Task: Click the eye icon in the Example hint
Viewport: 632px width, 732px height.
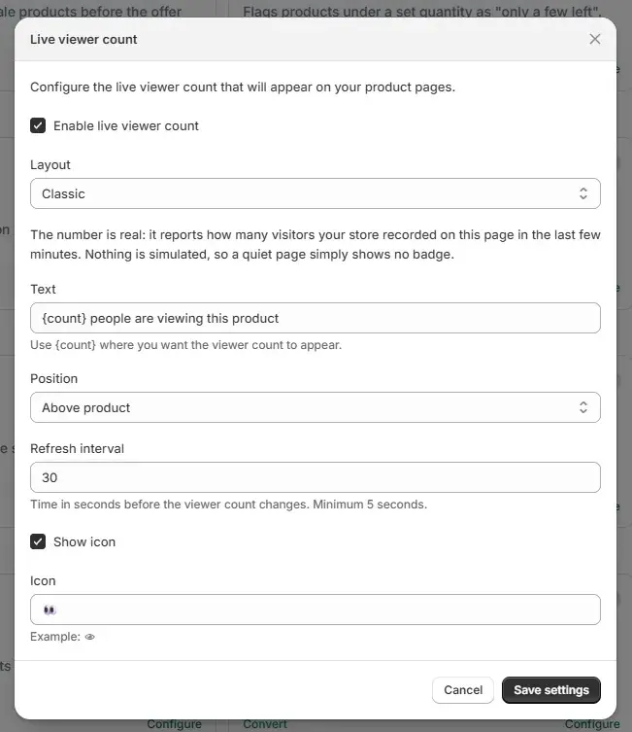Action: [x=90, y=637]
